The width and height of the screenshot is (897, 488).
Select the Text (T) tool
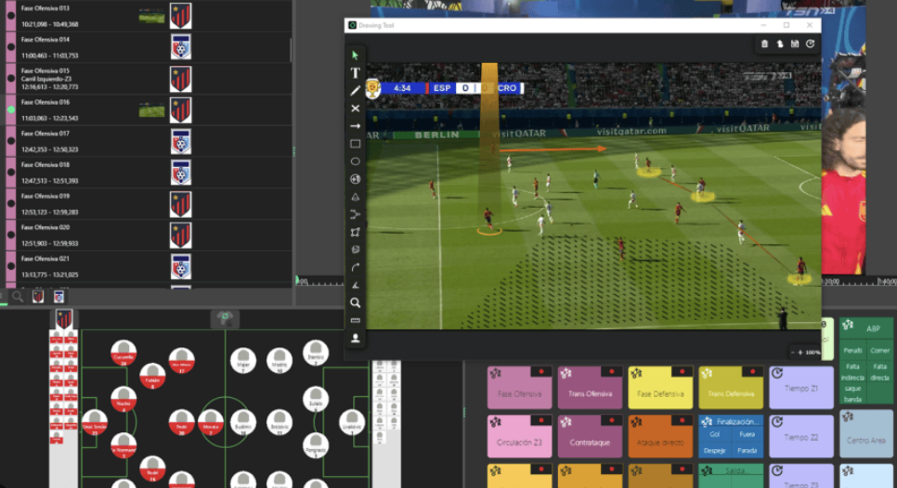356,73
